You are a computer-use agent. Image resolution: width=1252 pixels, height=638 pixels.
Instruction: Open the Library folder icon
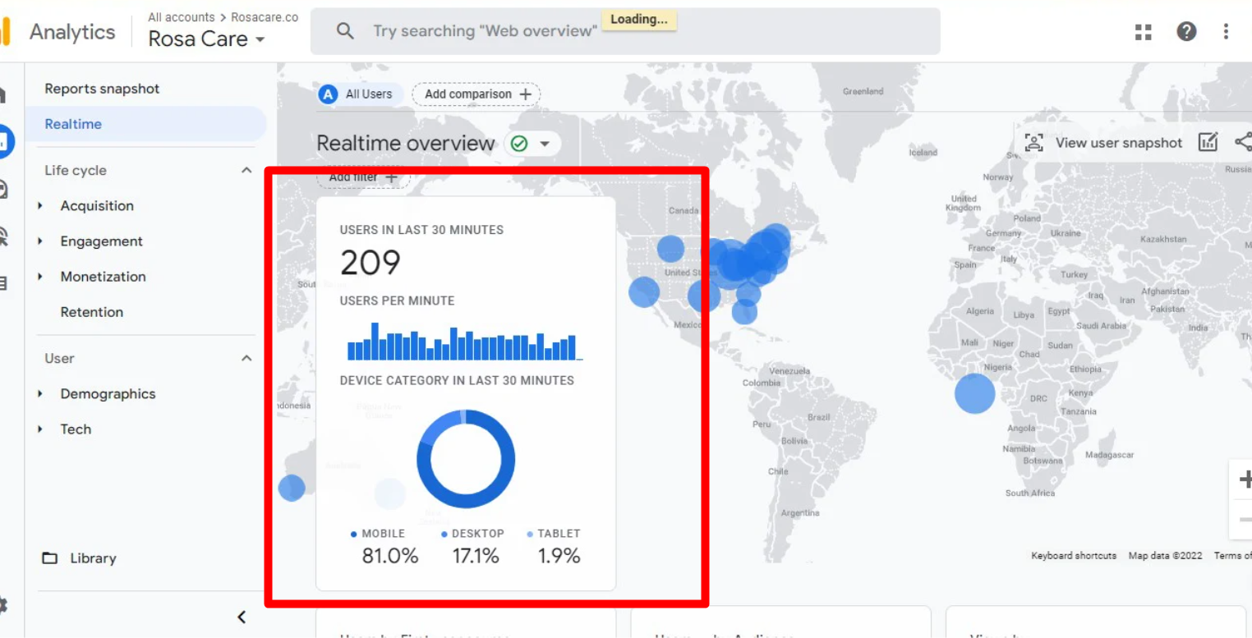(50, 558)
